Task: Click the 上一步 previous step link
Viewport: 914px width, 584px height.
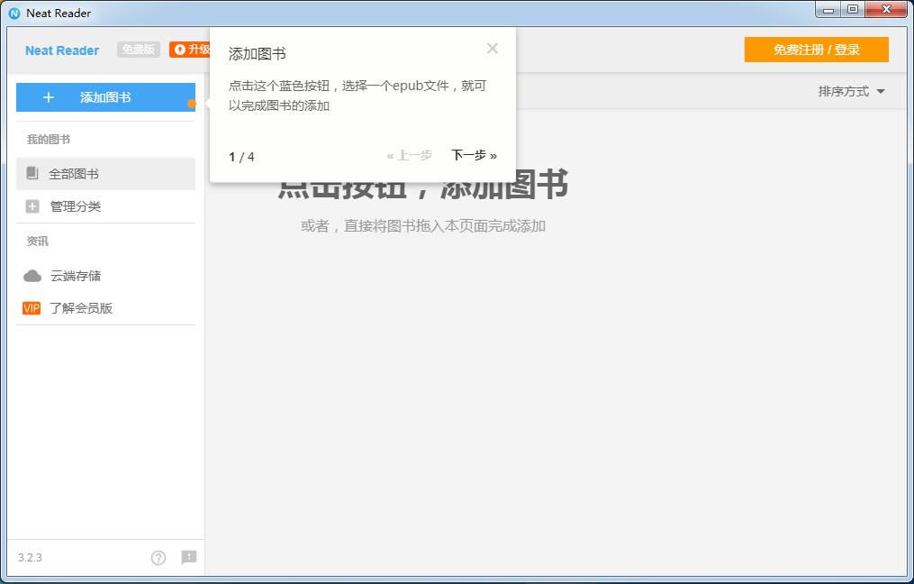Action: [409, 155]
